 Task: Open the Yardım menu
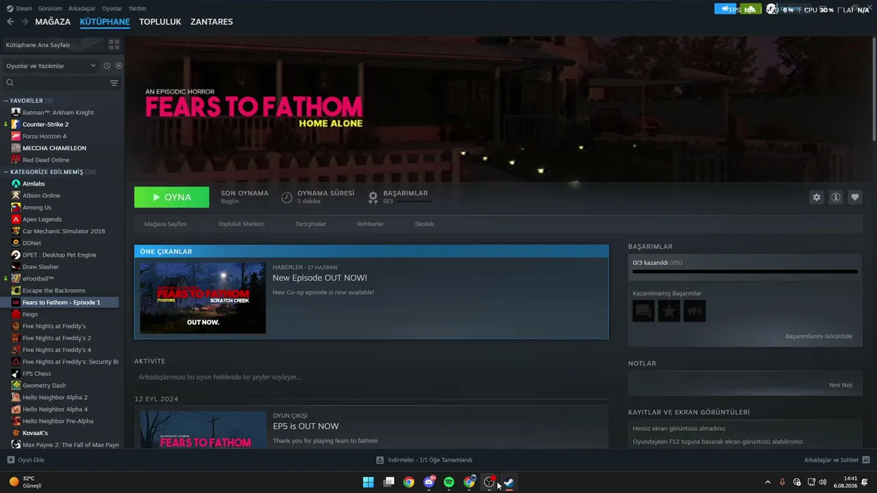[x=137, y=9]
